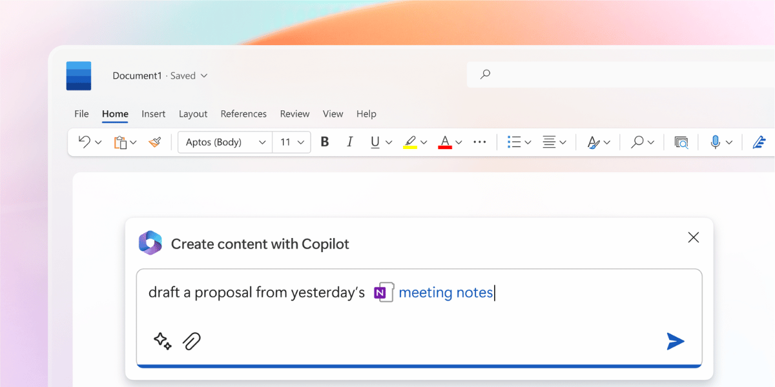The width and height of the screenshot is (775, 387).
Task: Open the File menu
Action: pyautogui.click(x=81, y=114)
